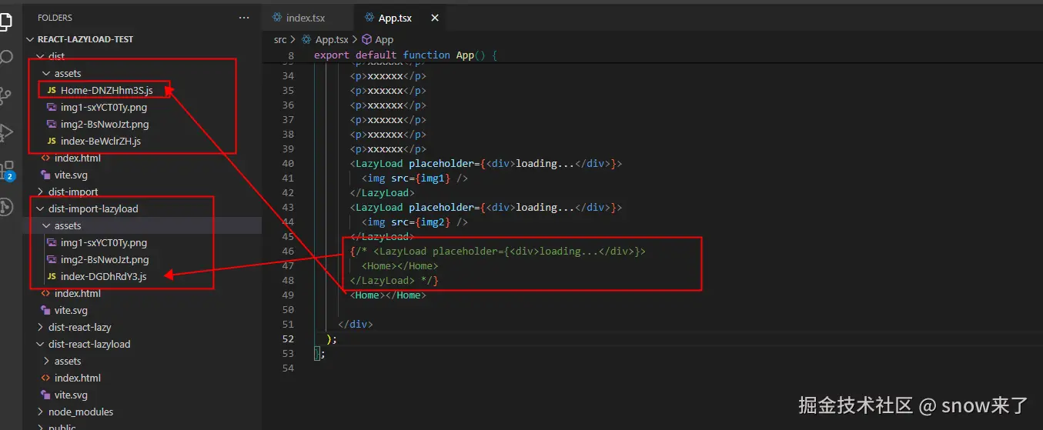The height and width of the screenshot is (430, 1043).
Task: Click JS icon of Home-DNZHhm3S.js
Action: (52, 90)
